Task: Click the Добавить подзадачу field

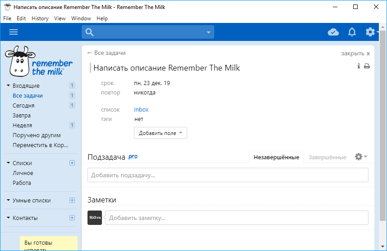Action: click(x=228, y=175)
